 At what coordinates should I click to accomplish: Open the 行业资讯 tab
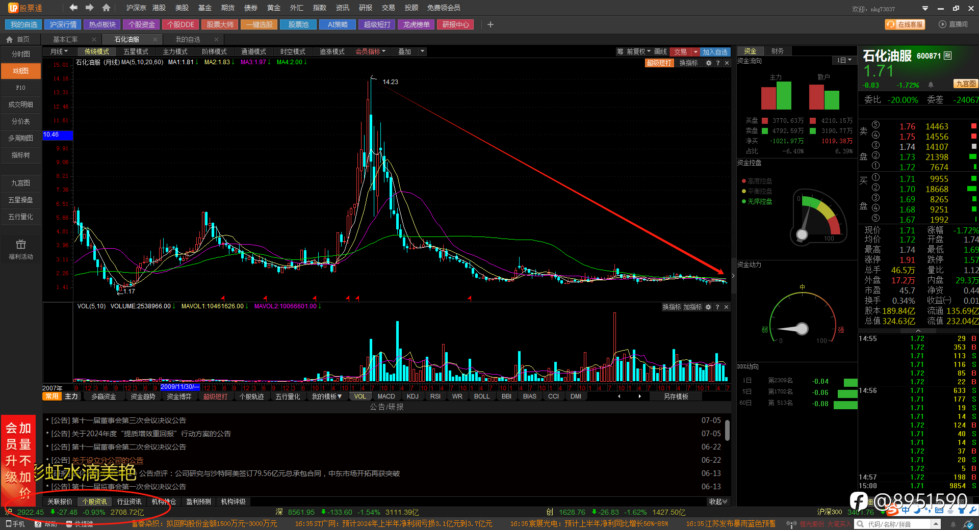point(129,501)
